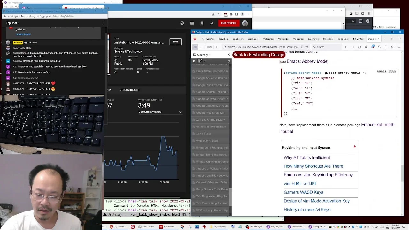Screen dimensions: 409x230
Task: Click the Firefox zoom in plus button
Action: point(216,47)
